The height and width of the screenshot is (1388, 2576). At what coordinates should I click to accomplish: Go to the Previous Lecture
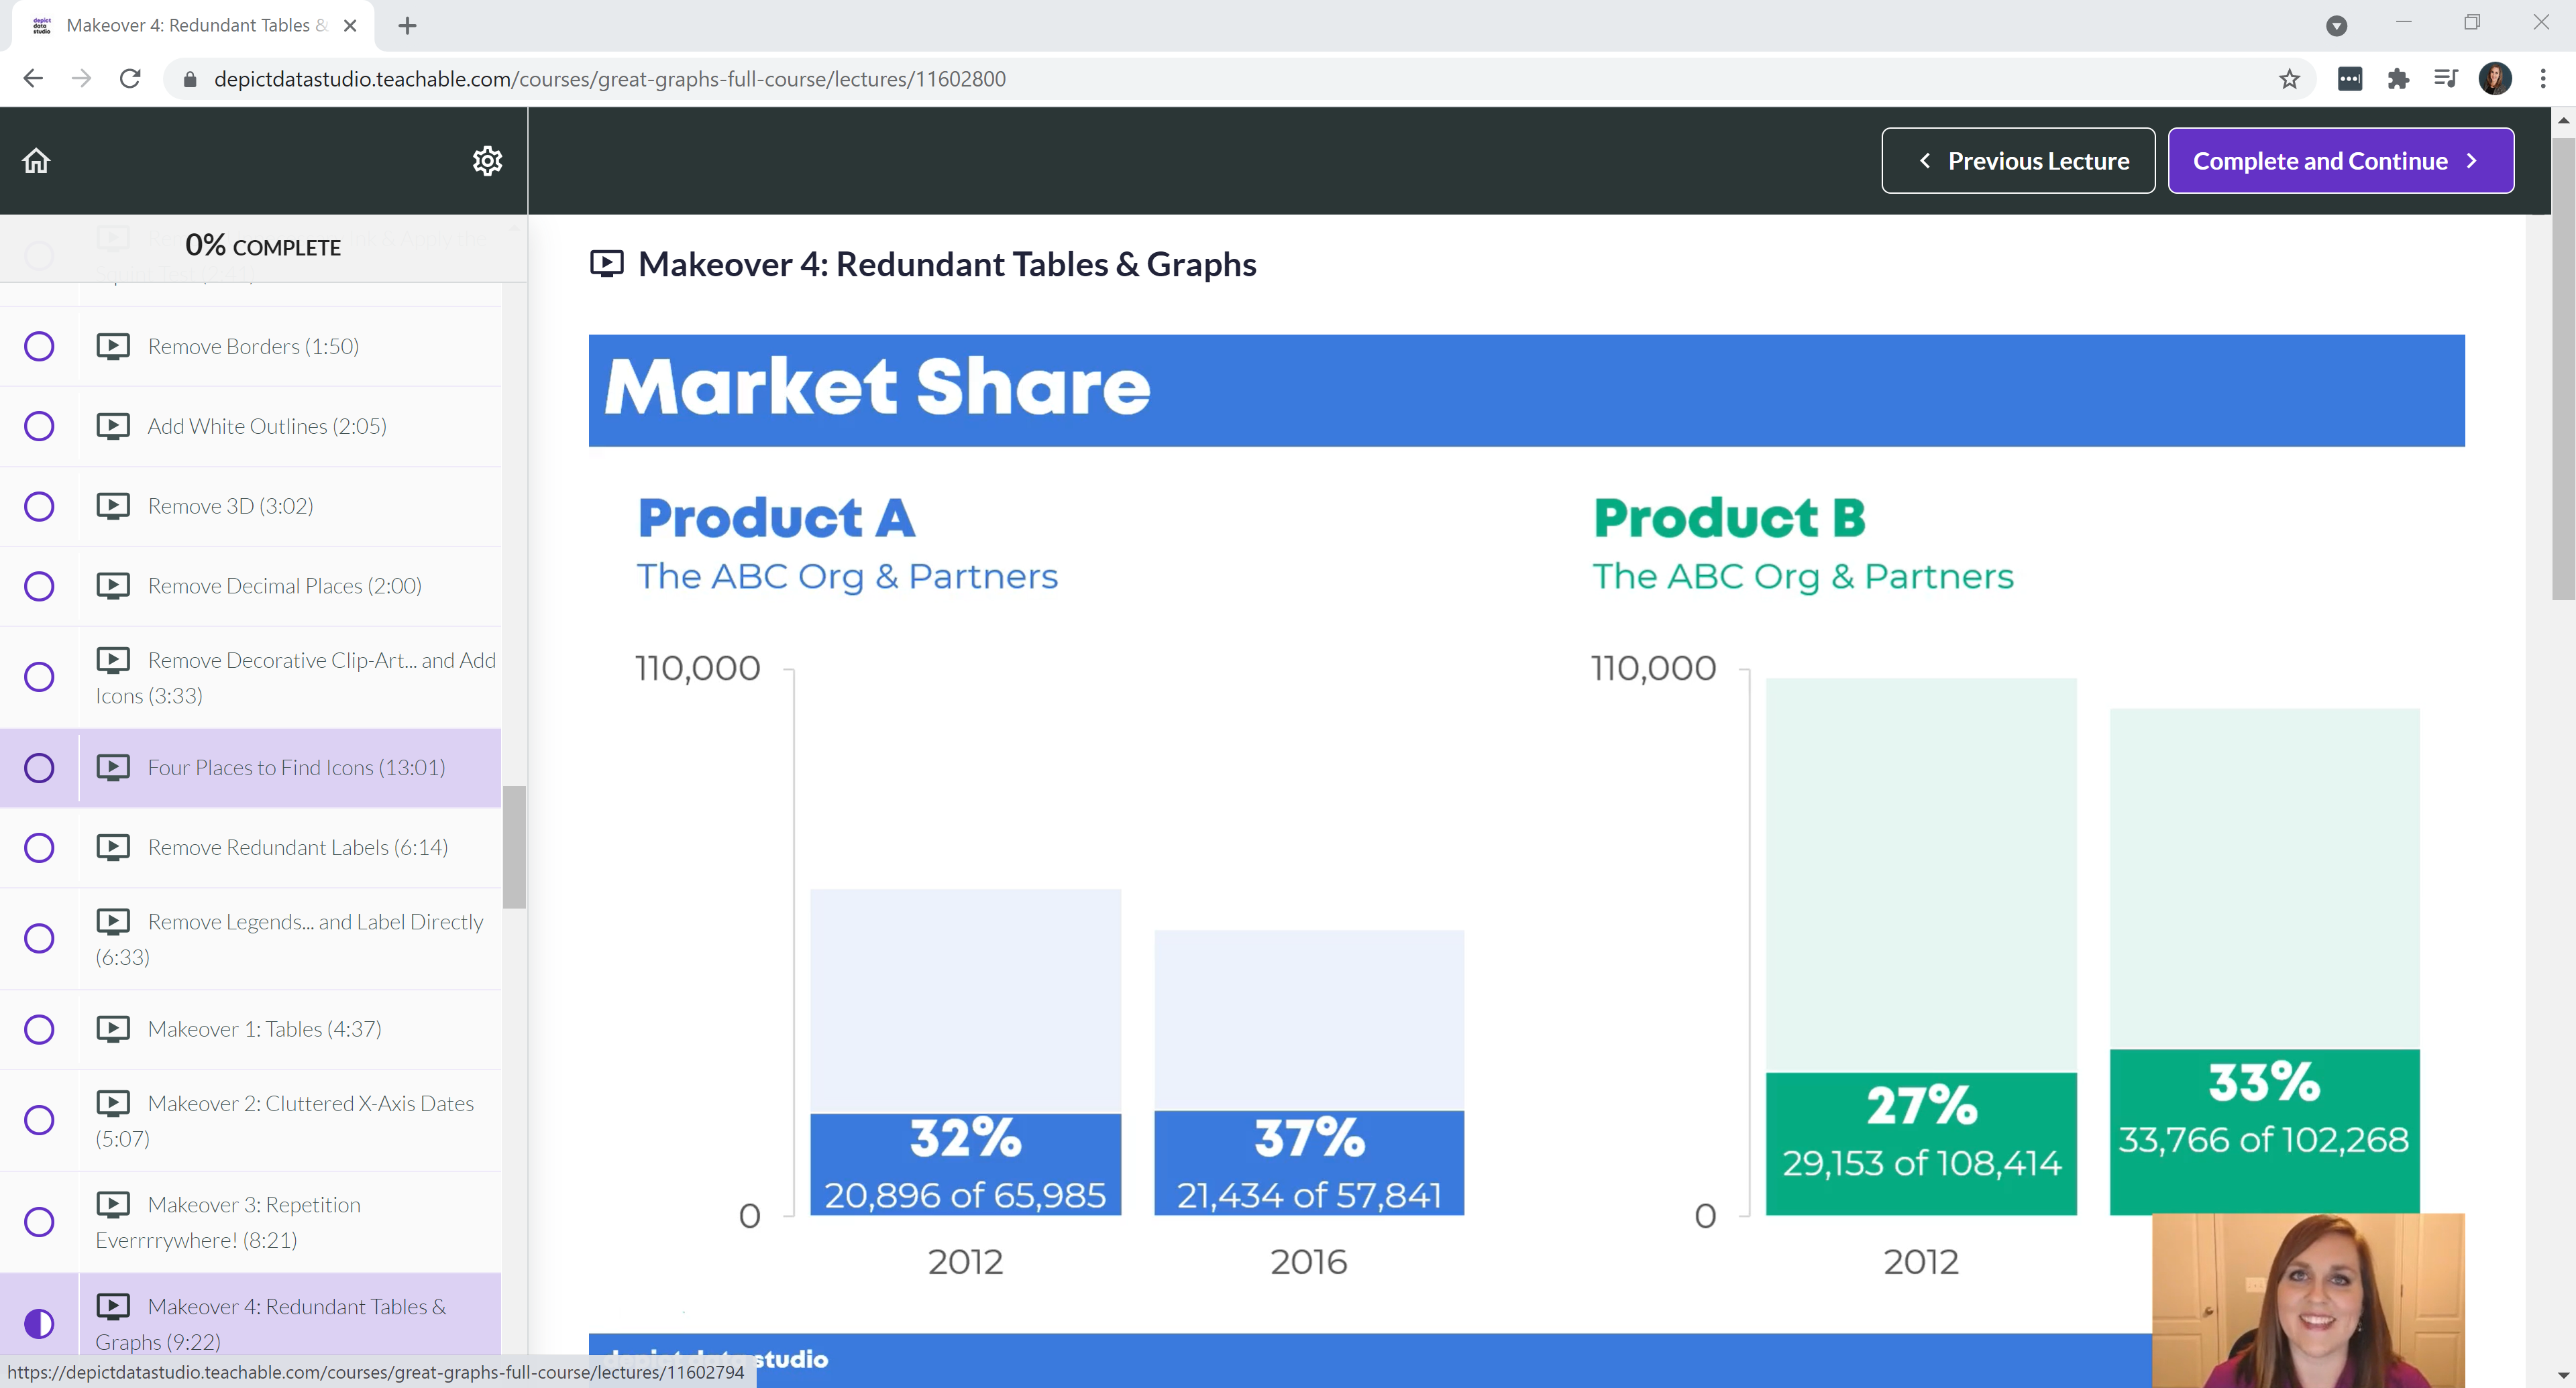click(x=2018, y=161)
